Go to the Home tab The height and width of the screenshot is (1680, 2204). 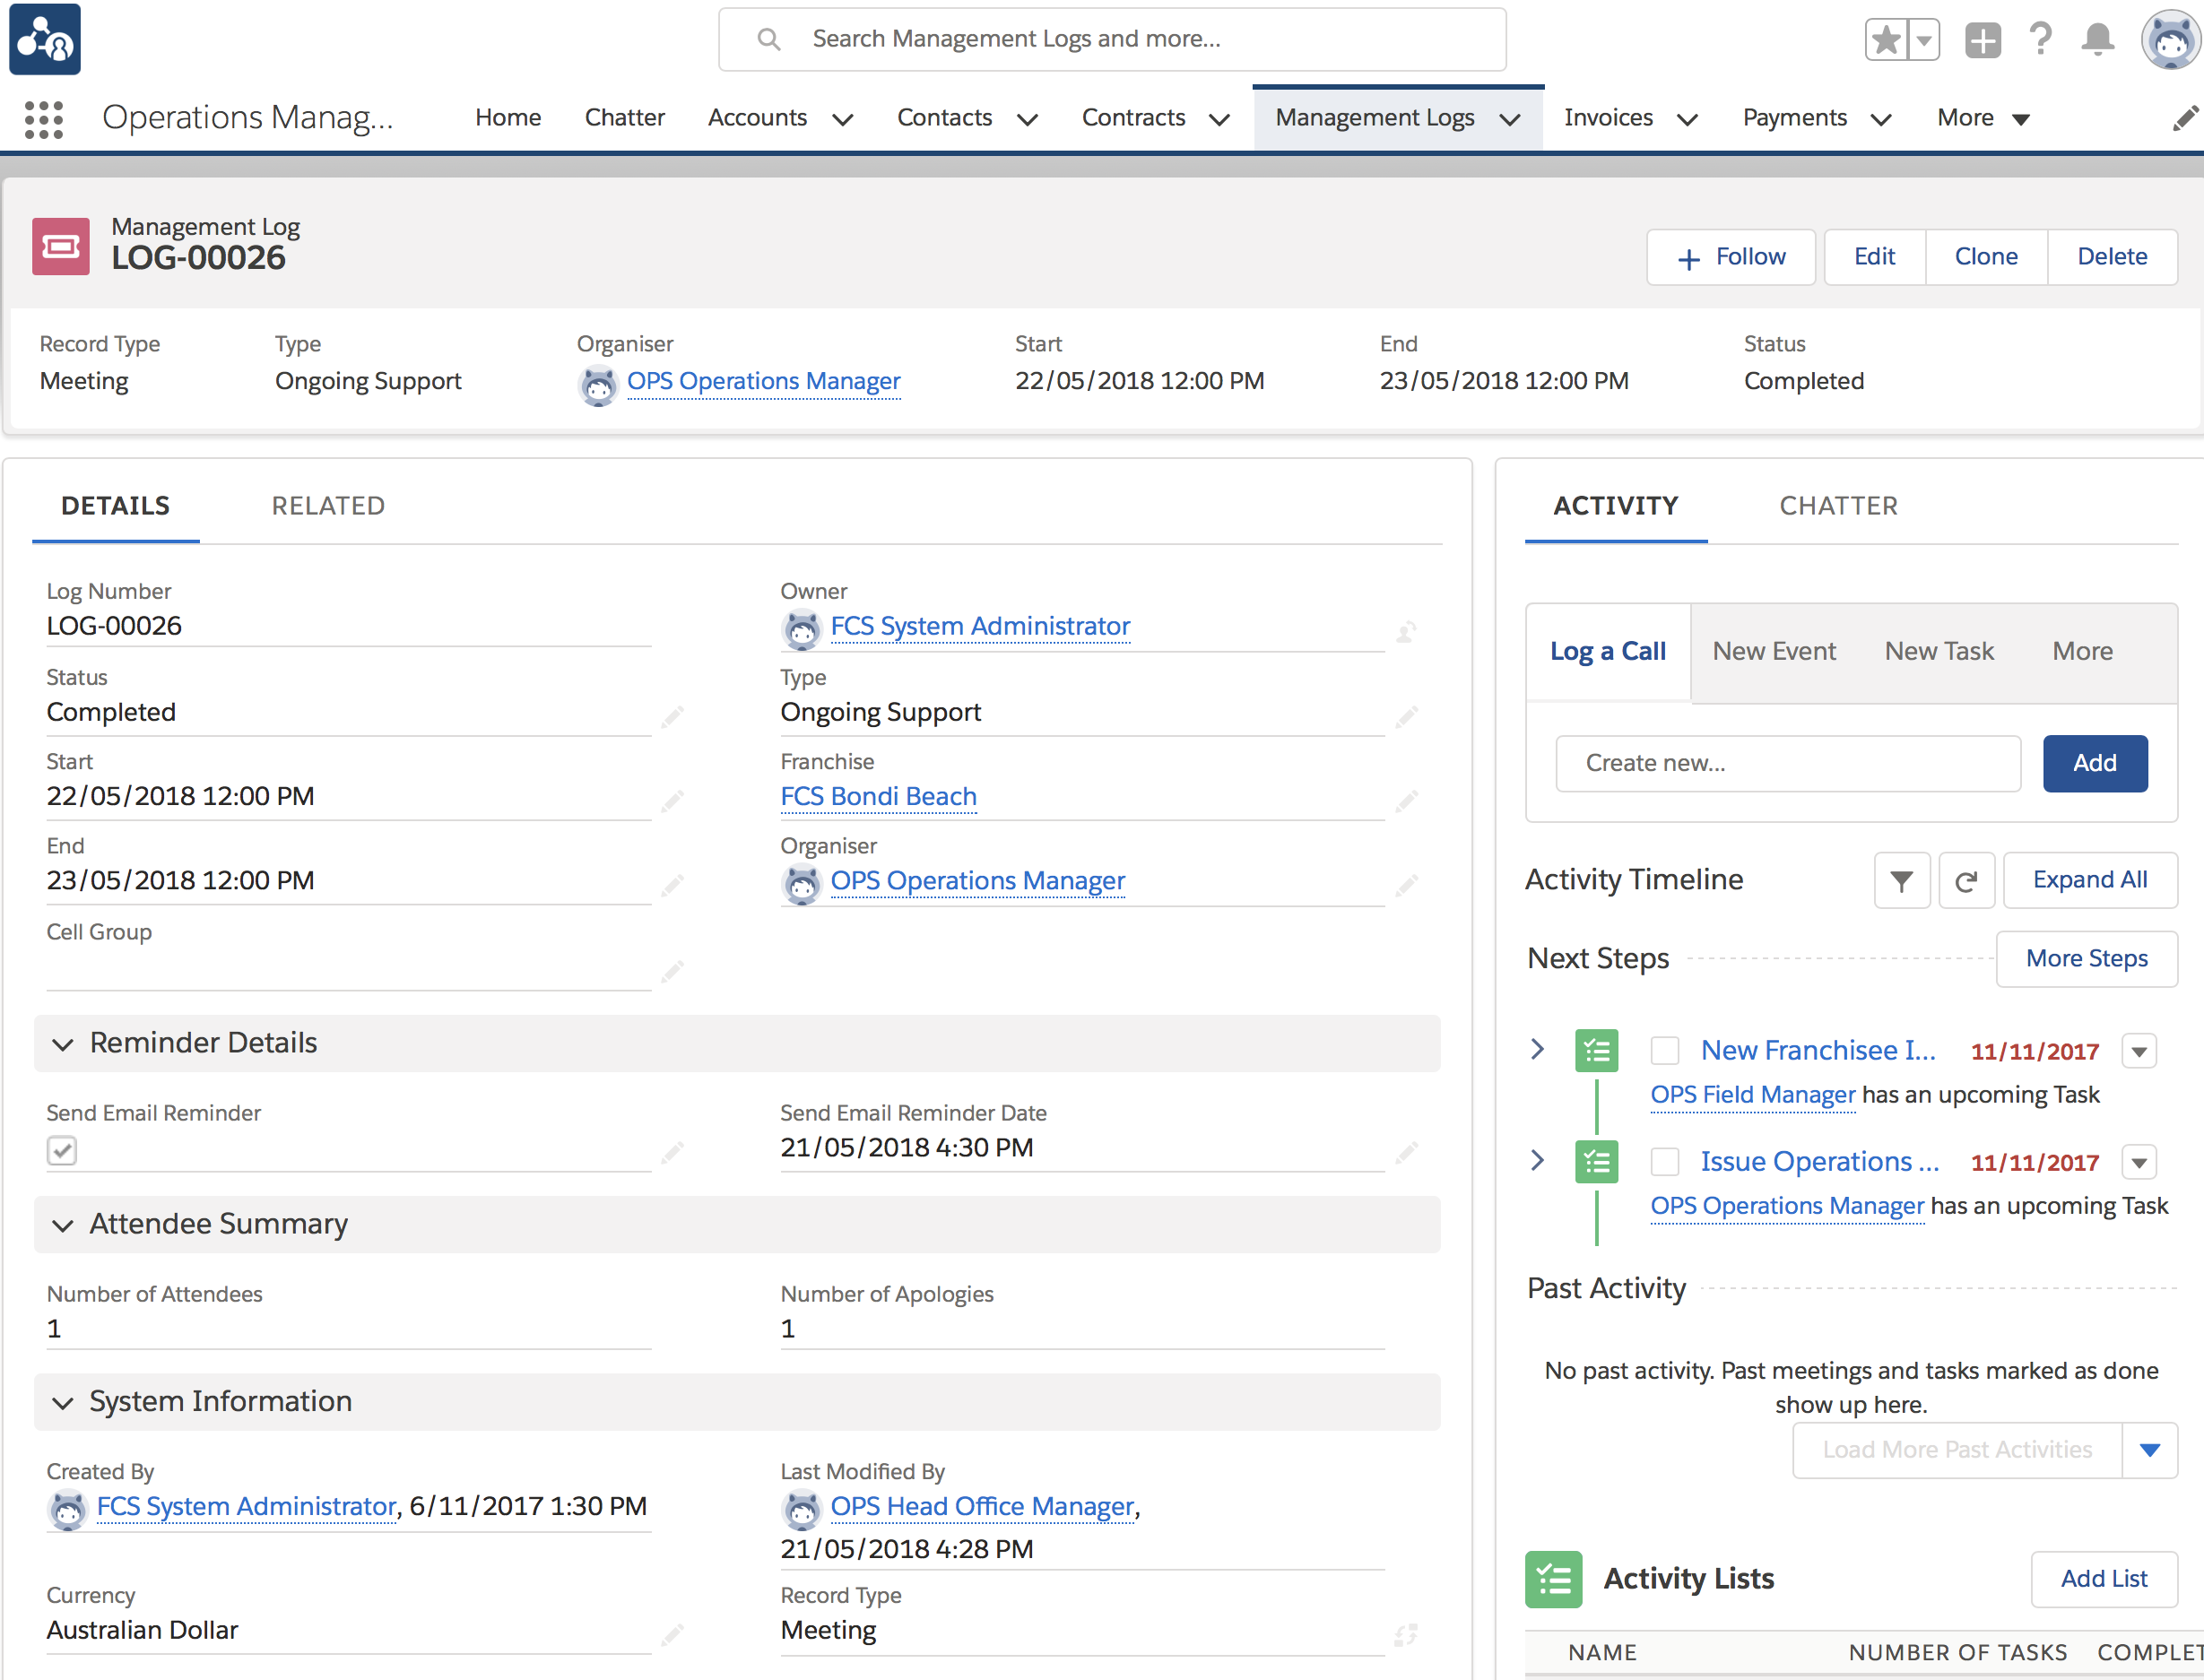[x=508, y=118]
